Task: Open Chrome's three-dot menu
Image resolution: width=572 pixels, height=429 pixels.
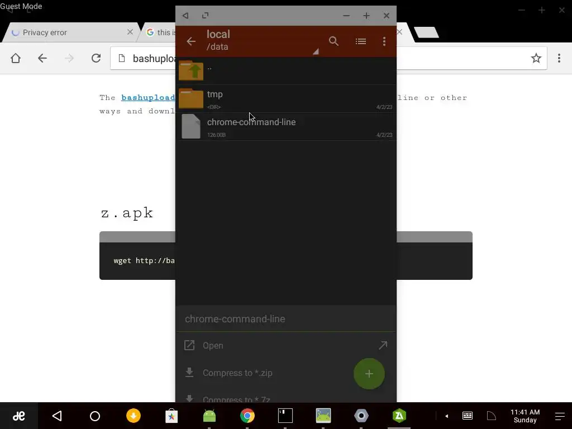Action: pyautogui.click(x=559, y=58)
